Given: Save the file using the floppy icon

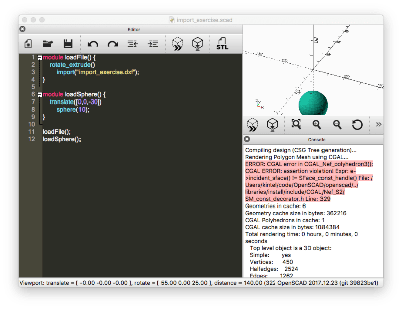Looking at the screenshot, I should click(x=68, y=44).
